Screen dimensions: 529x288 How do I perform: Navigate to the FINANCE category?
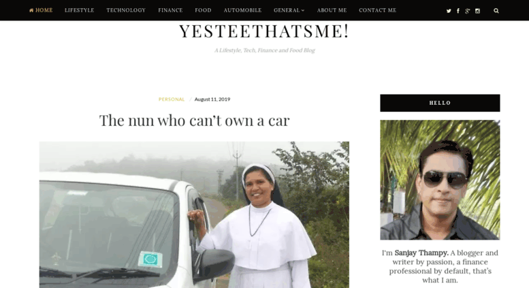(170, 10)
